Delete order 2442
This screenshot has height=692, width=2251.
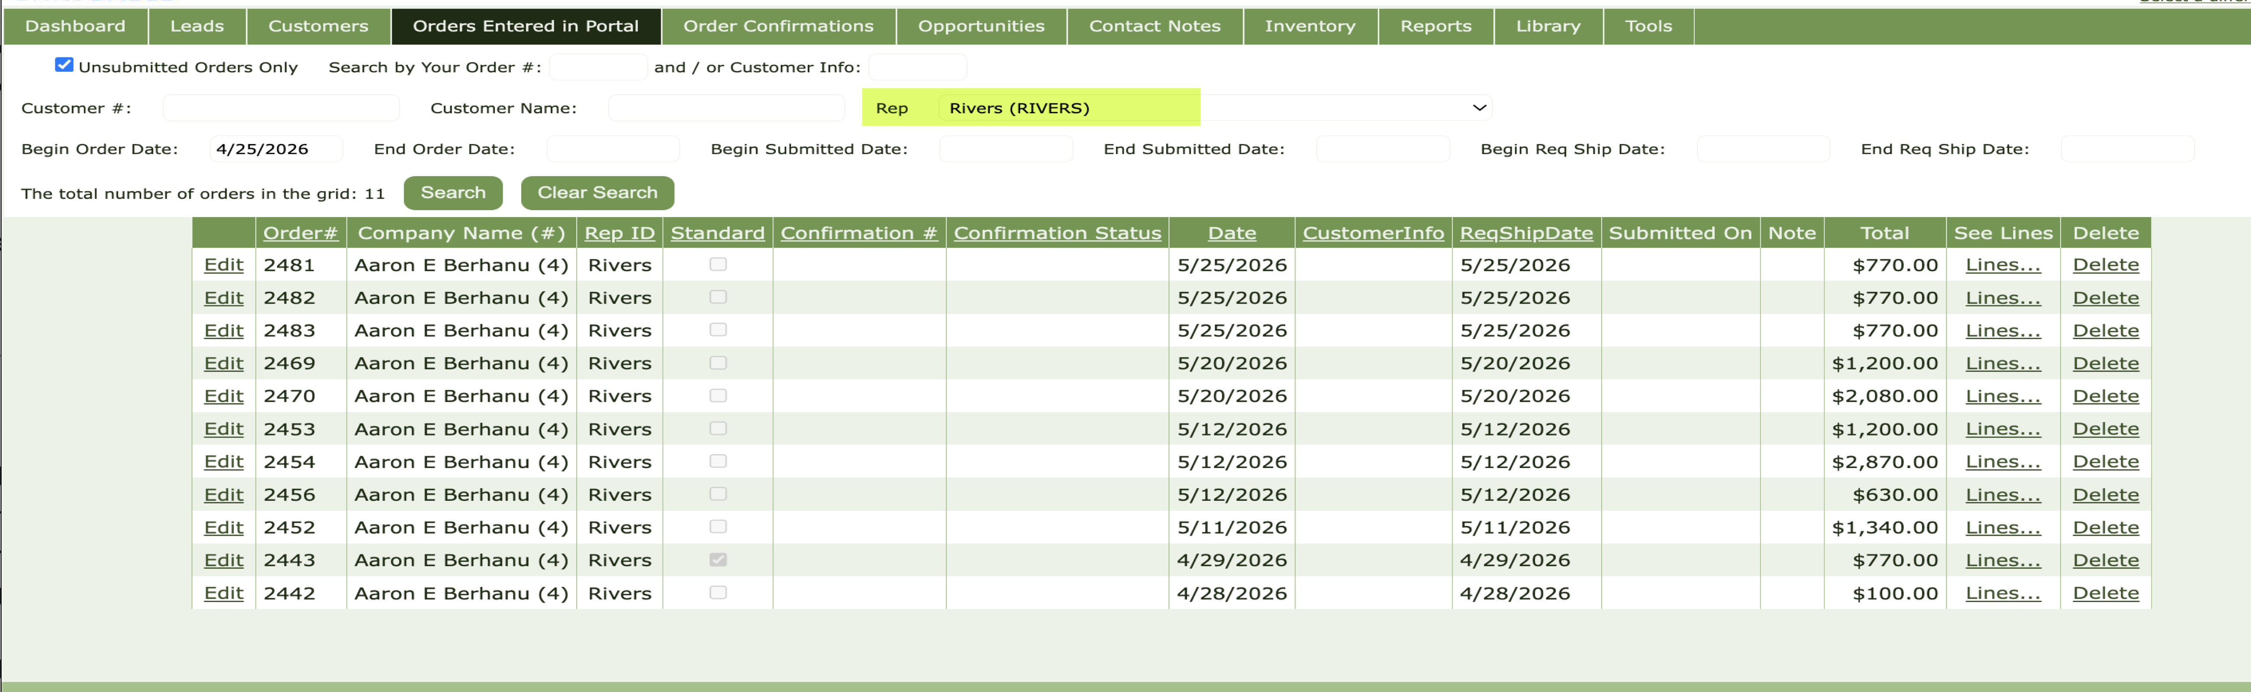click(x=2106, y=593)
